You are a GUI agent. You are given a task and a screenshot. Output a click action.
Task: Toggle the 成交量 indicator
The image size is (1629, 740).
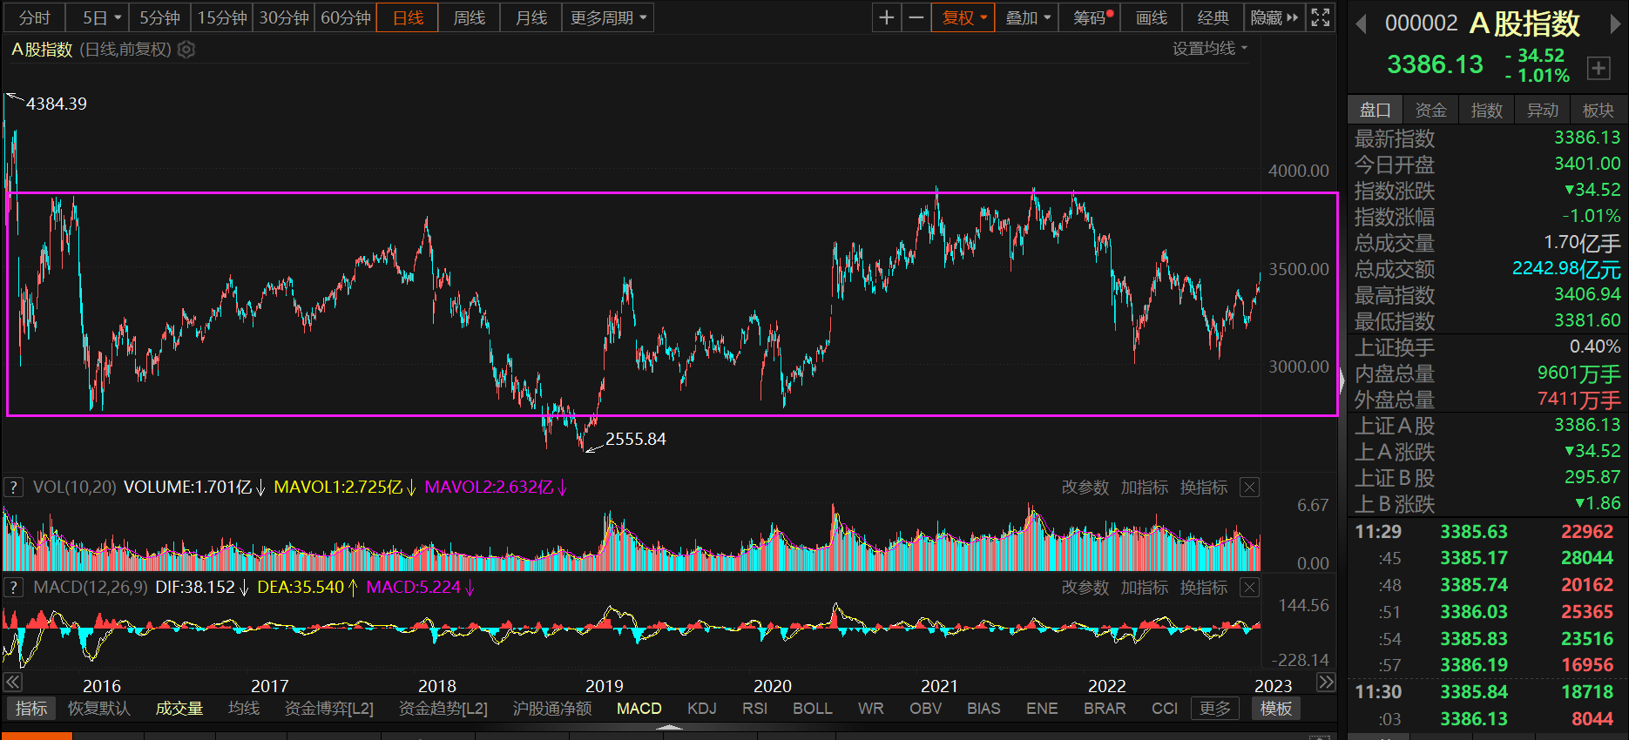pyautogui.click(x=179, y=709)
